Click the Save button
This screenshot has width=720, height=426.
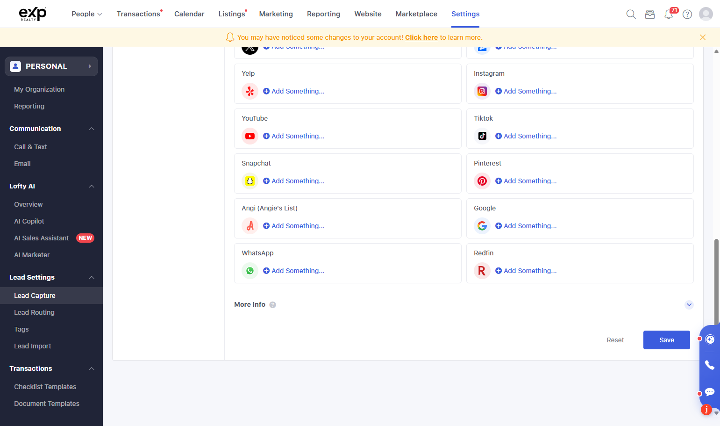[667, 340]
